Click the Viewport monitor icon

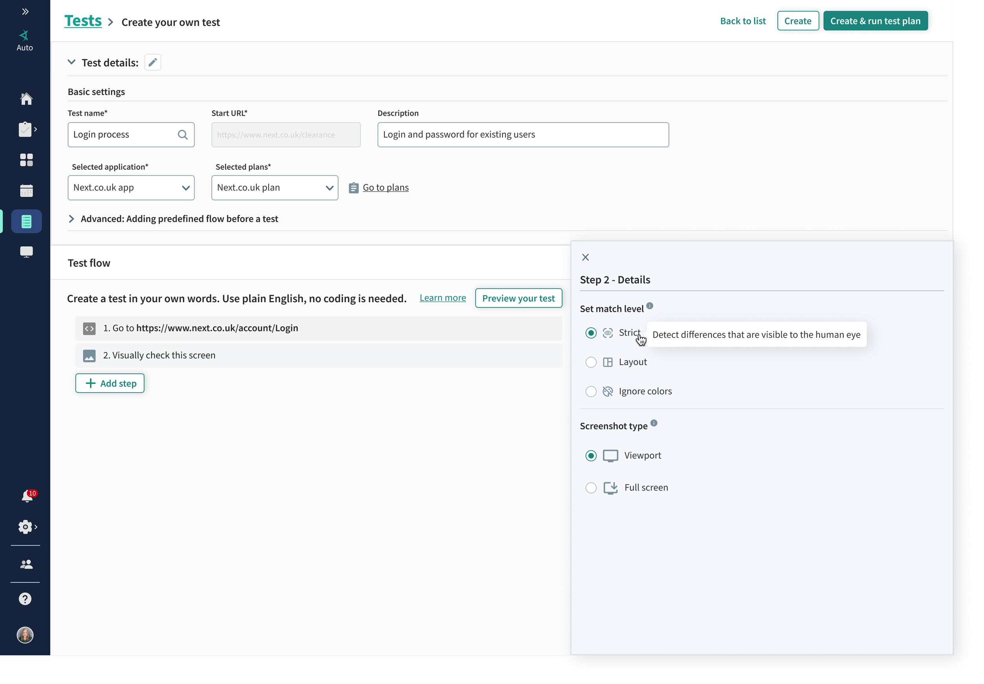coord(610,456)
